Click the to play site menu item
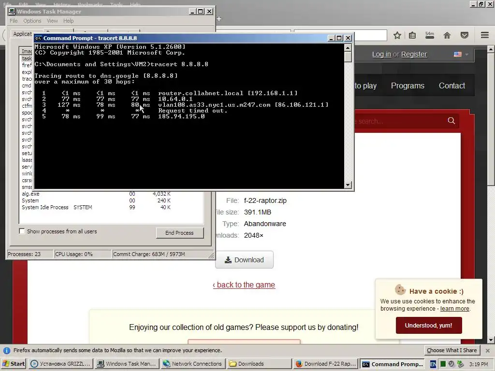495x371 pixels. click(365, 86)
